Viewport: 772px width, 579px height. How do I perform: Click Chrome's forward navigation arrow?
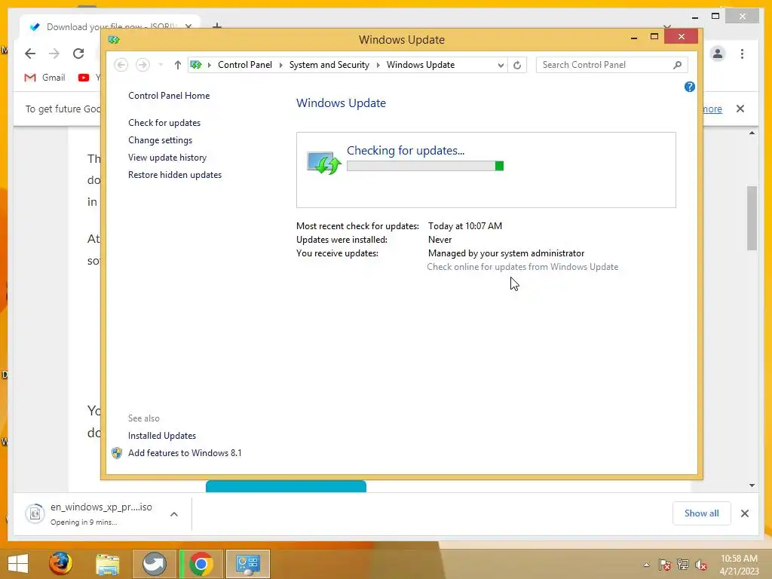coord(54,54)
